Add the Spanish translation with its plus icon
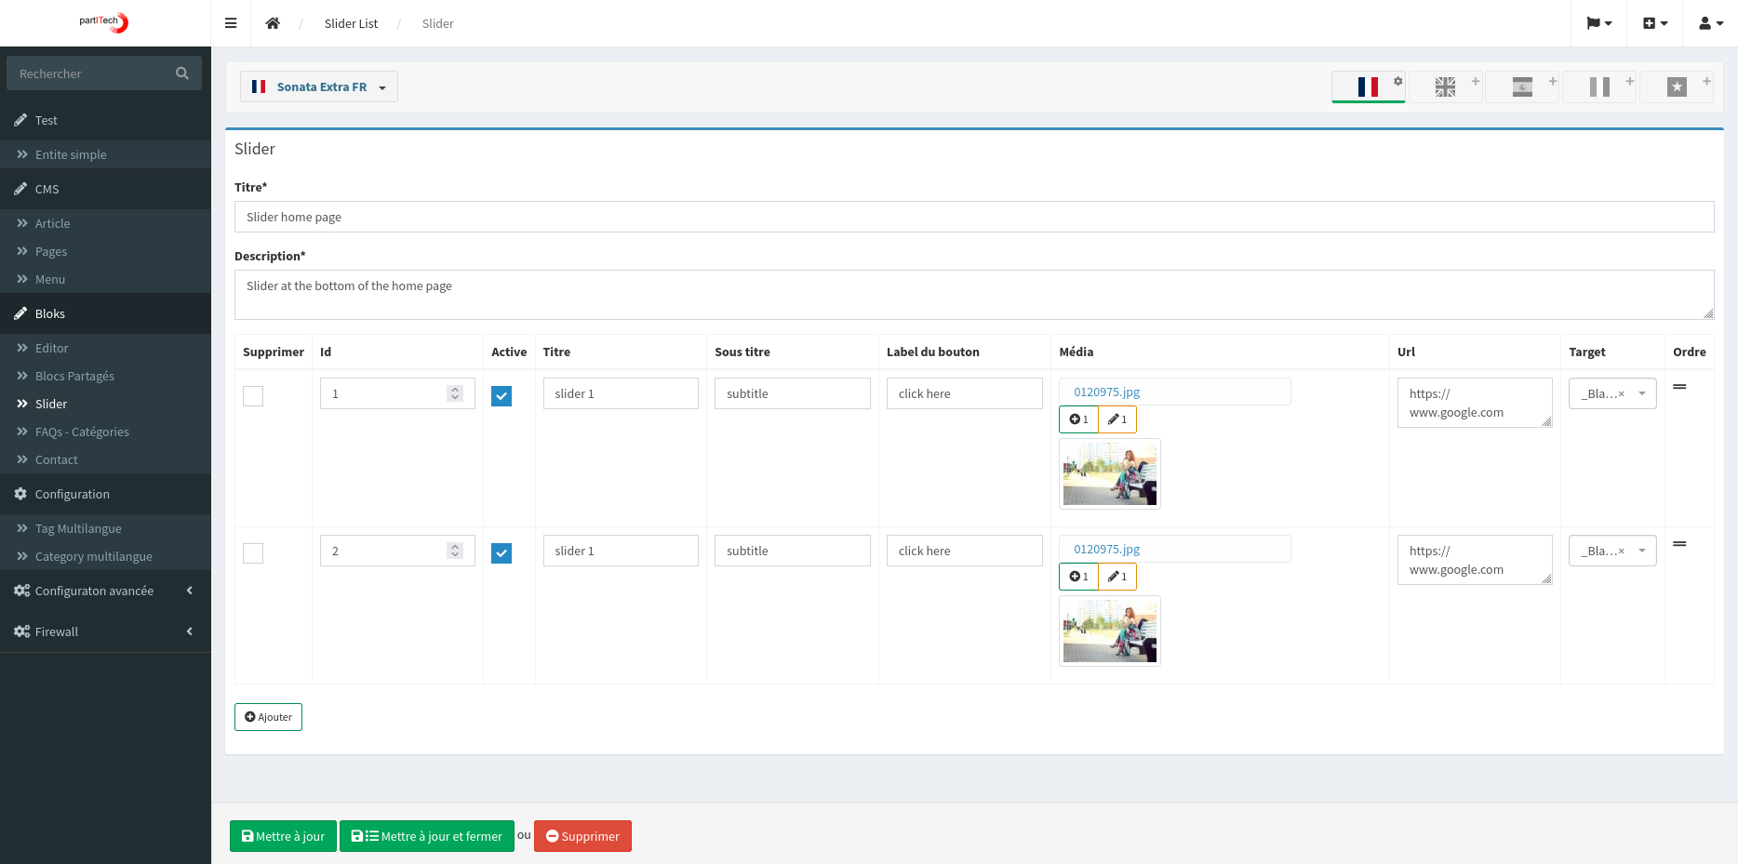The image size is (1738, 864). click(1552, 81)
